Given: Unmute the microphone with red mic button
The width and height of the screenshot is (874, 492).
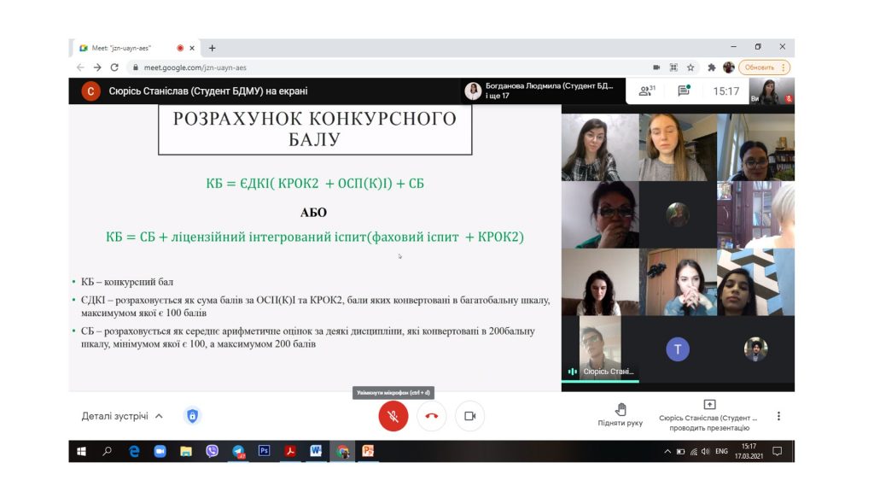Looking at the screenshot, I should (x=393, y=416).
